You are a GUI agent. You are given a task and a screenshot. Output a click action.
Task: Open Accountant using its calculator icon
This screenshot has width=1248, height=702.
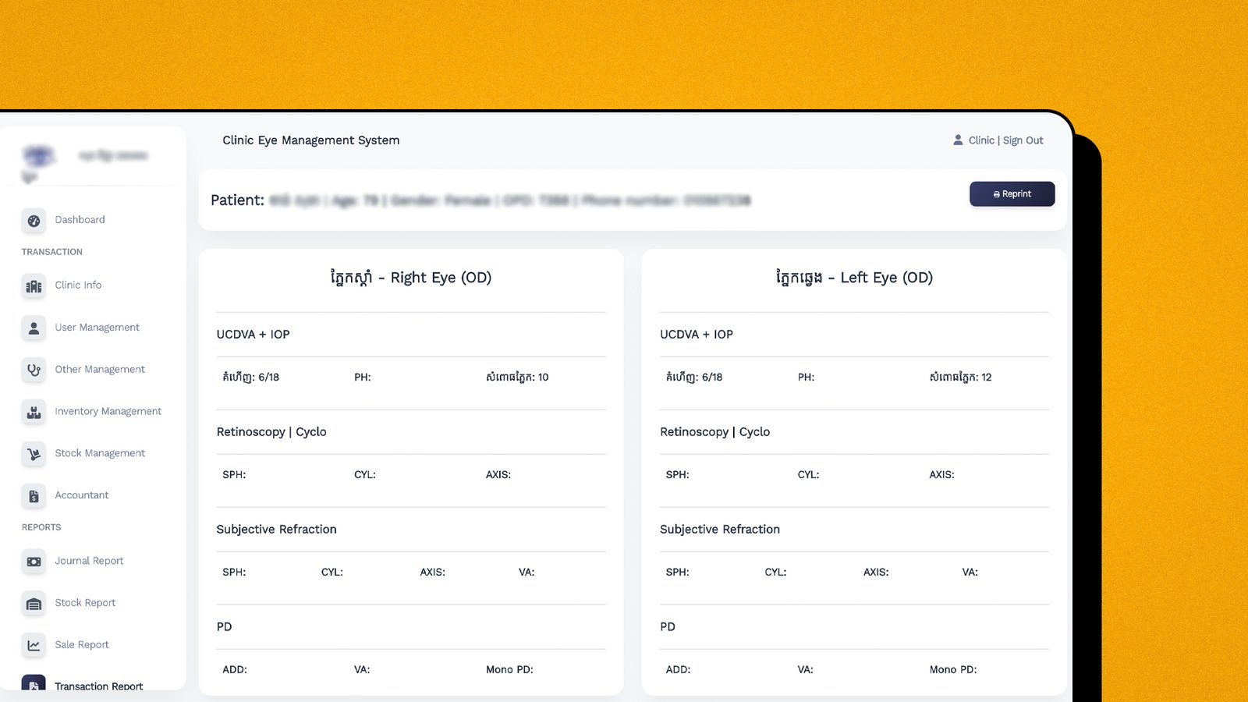tap(34, 495)
